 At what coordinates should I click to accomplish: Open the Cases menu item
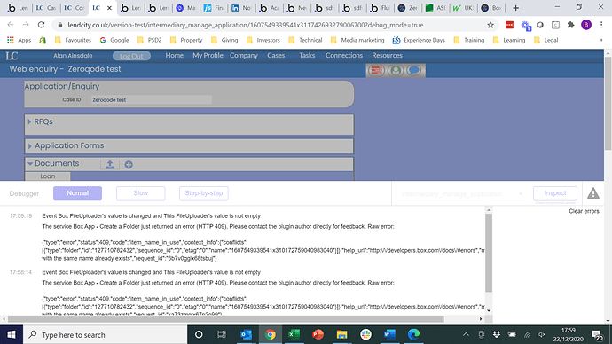[276, 55]
